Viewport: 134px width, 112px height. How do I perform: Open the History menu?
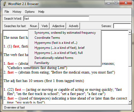[17, 12]
